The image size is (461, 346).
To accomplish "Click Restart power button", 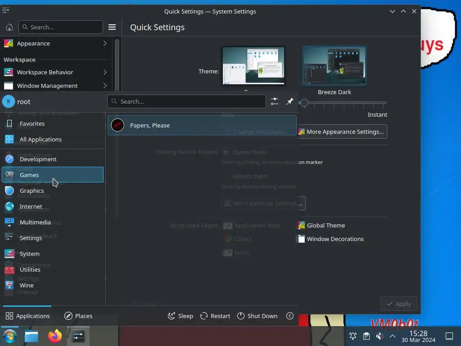I will point(215,316).
